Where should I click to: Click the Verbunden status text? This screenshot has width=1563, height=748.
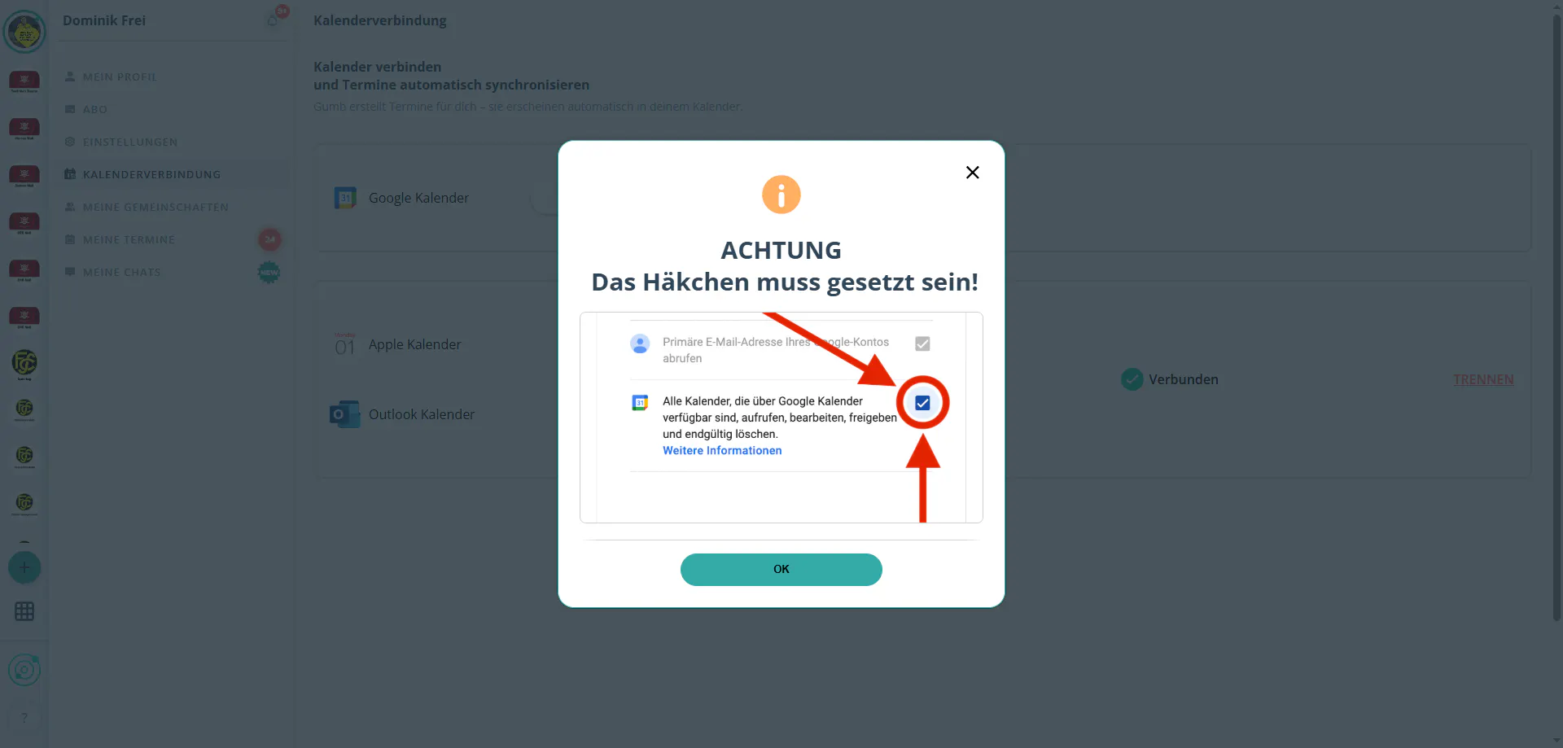coord(1184,379)
